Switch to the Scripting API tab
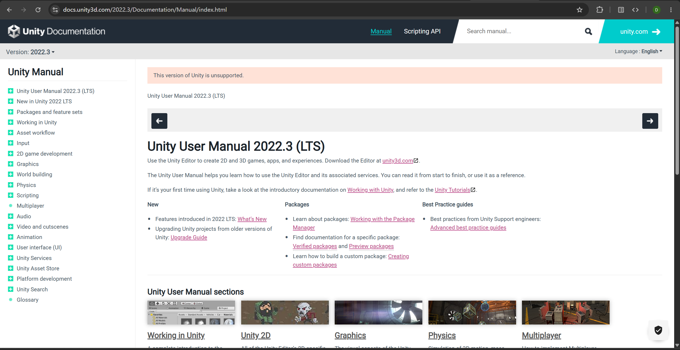The image size is (680, 350). (422, 31)
